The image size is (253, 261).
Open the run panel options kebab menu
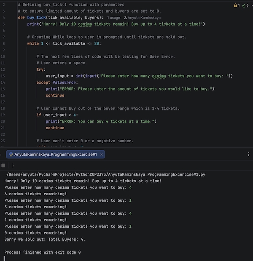tap(248, 154)
